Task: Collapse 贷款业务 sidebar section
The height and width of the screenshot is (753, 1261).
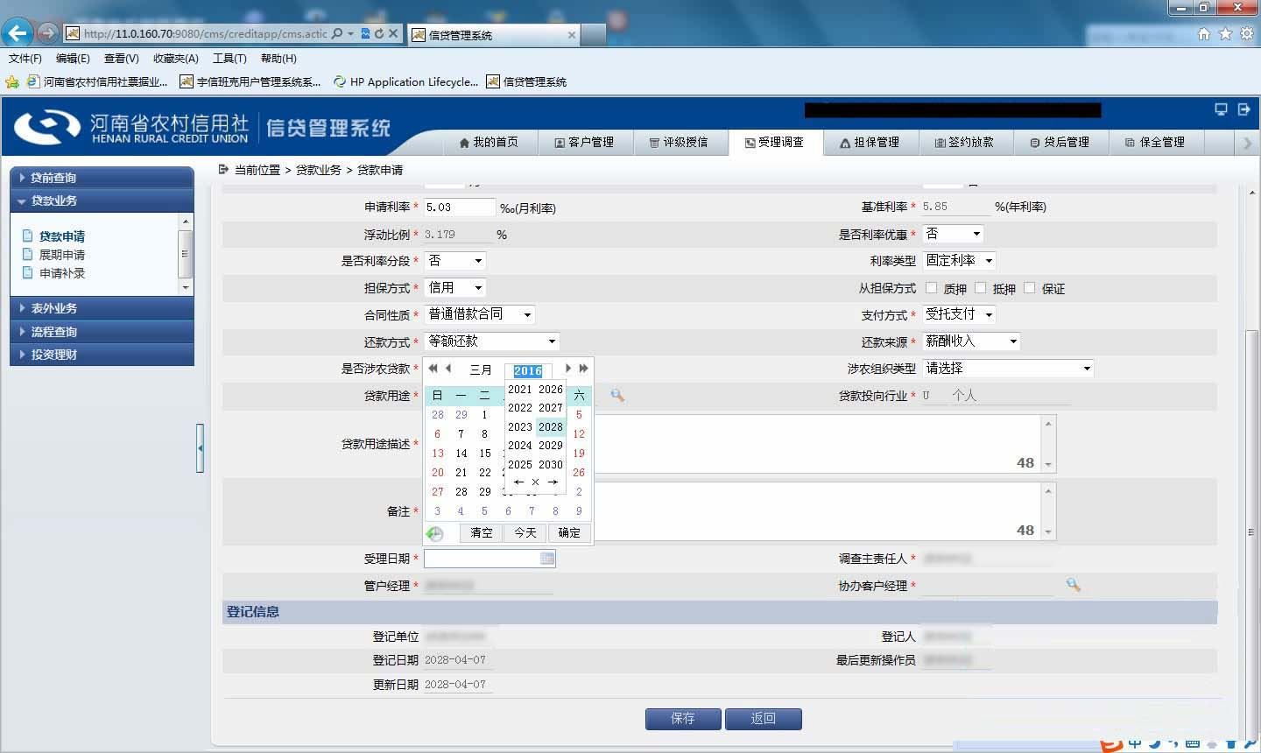Action: point(102,201)
